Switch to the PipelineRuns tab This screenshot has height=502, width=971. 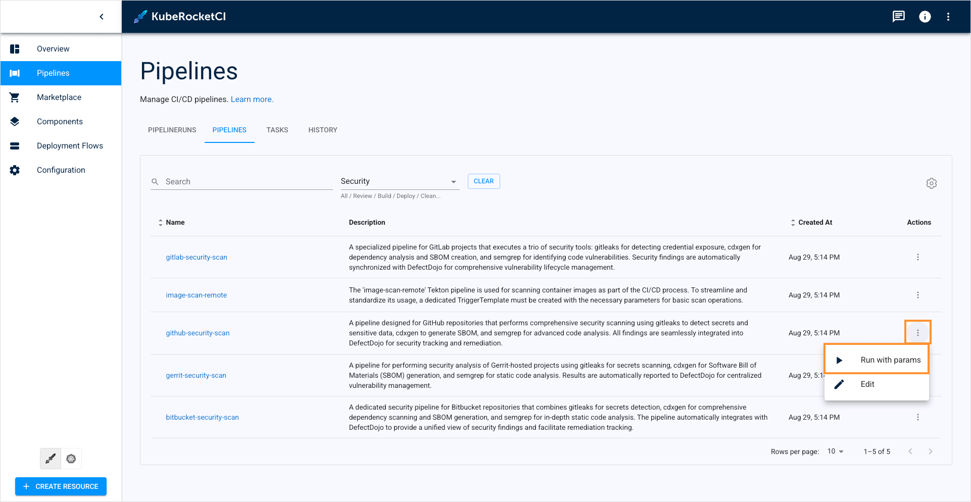[x=172, y=130]
